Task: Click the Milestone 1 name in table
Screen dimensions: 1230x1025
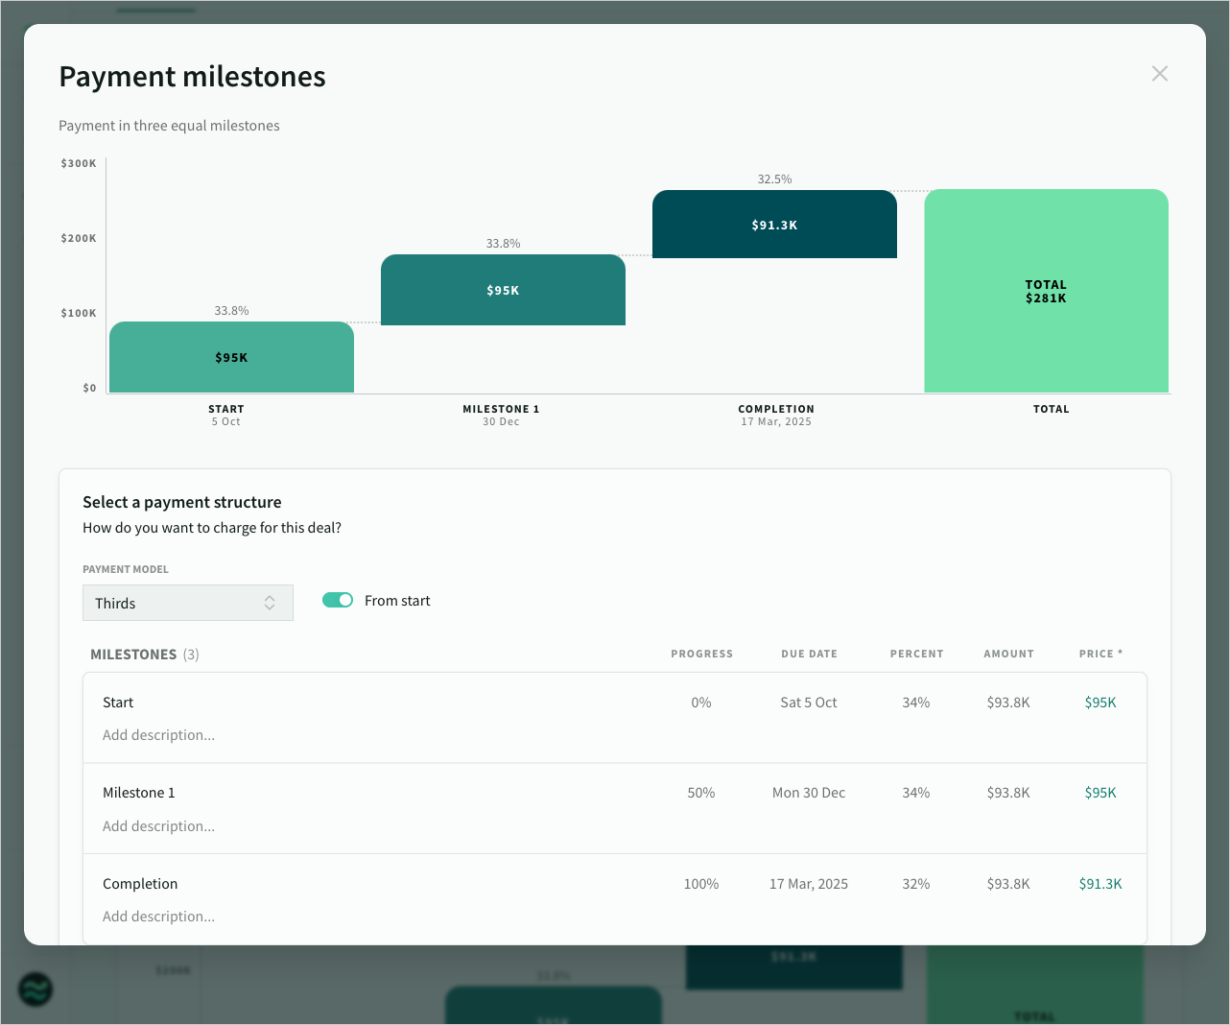Action: (139, 793)
